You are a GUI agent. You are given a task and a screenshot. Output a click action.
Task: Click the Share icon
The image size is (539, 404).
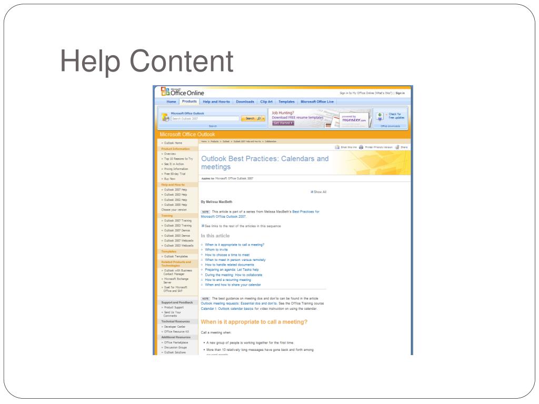[x=397, y=147]
